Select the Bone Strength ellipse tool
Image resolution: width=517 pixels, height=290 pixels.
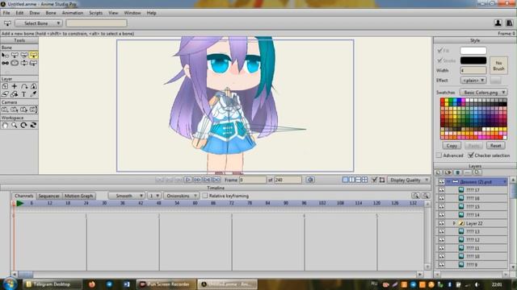(15, 63)
